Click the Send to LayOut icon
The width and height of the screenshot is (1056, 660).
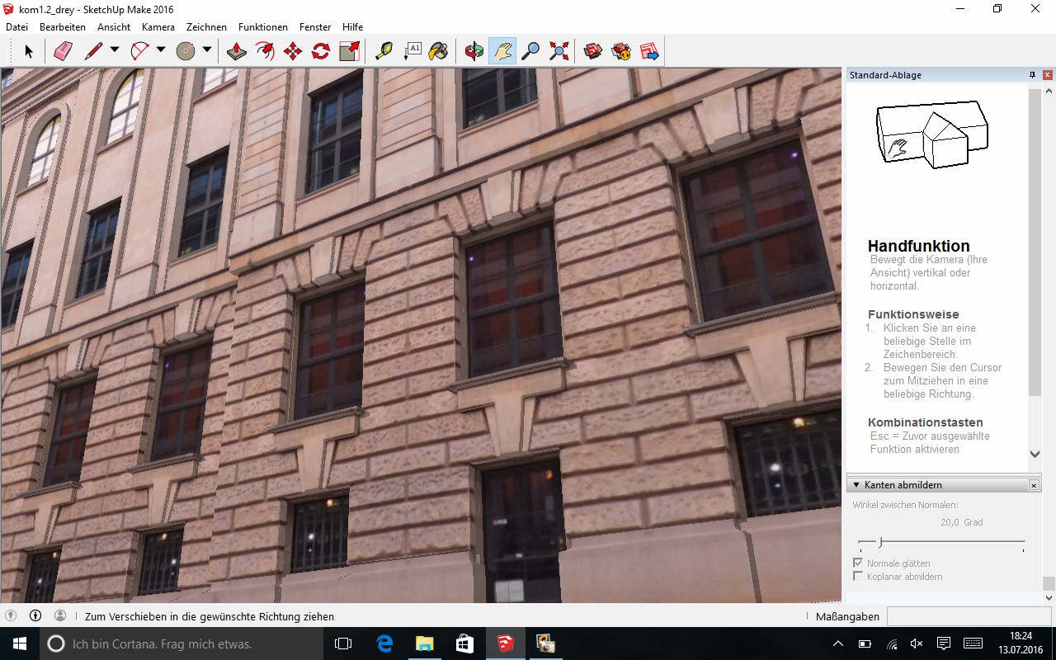[x=649, y=51]
